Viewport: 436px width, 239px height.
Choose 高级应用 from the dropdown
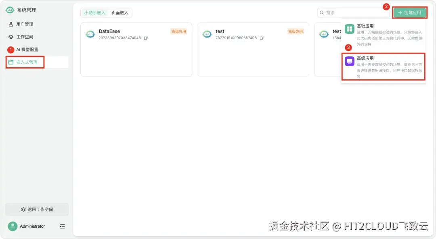384,67
